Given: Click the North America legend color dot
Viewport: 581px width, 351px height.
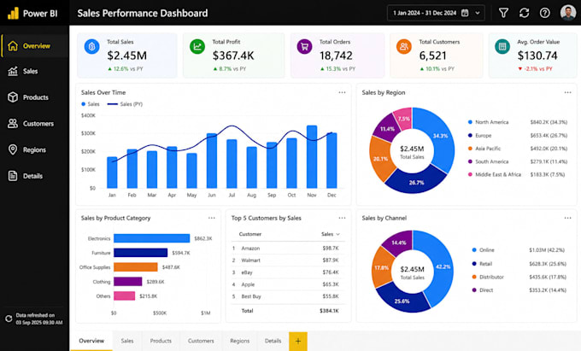Looking at the screenshot, I should coord(470,122).
